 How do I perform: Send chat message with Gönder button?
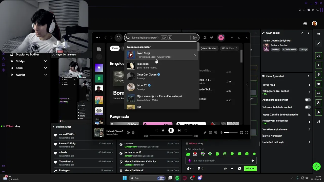tap(250, 169)
